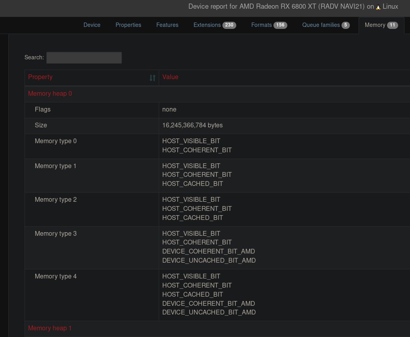Click DEVICE_COHERENT_BIT_AMD in Memory type 3
Image resolution: width=410 pixels, height=337 pixels.
(x=209, y=251)
